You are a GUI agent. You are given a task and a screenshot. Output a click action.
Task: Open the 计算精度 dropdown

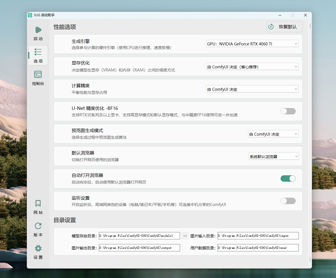(x=252, y=89)
